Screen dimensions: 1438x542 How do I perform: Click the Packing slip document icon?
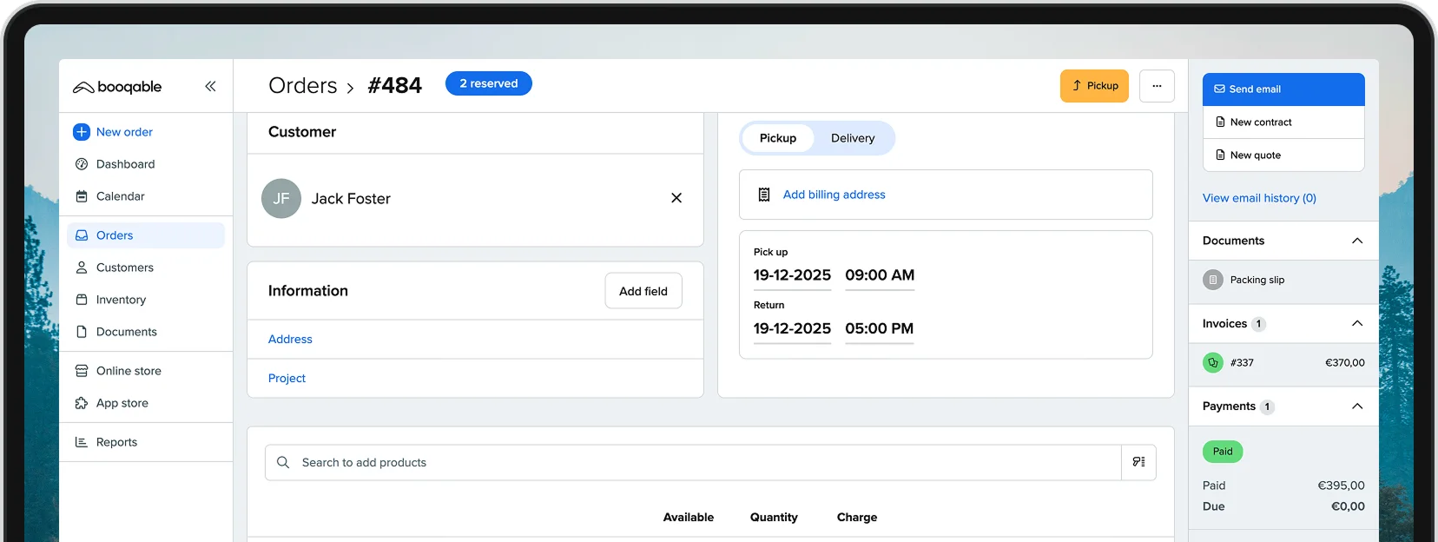1213,280
